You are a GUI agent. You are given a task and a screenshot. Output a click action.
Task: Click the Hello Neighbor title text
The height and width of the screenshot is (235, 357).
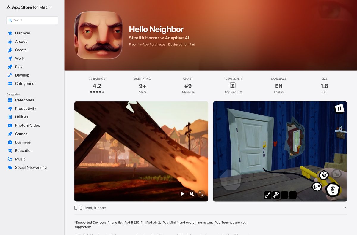[x=156, y=29]
